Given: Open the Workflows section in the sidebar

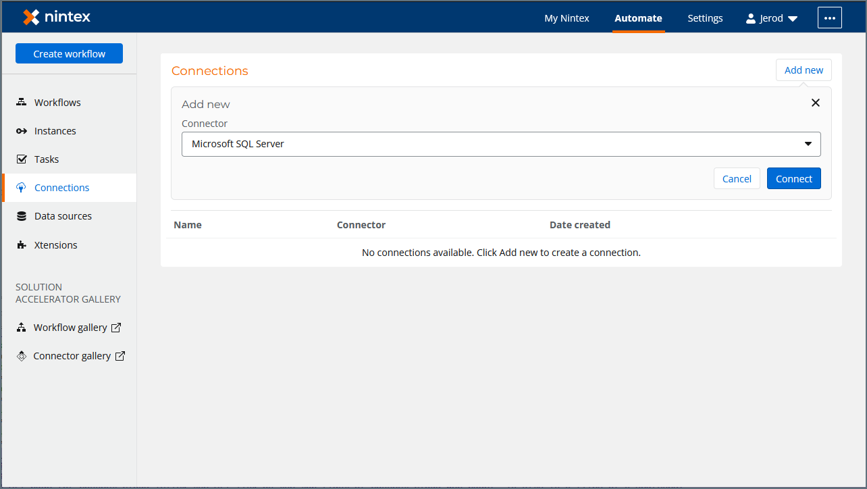Looking at the screenshot, I should click(x=57, y=102).
